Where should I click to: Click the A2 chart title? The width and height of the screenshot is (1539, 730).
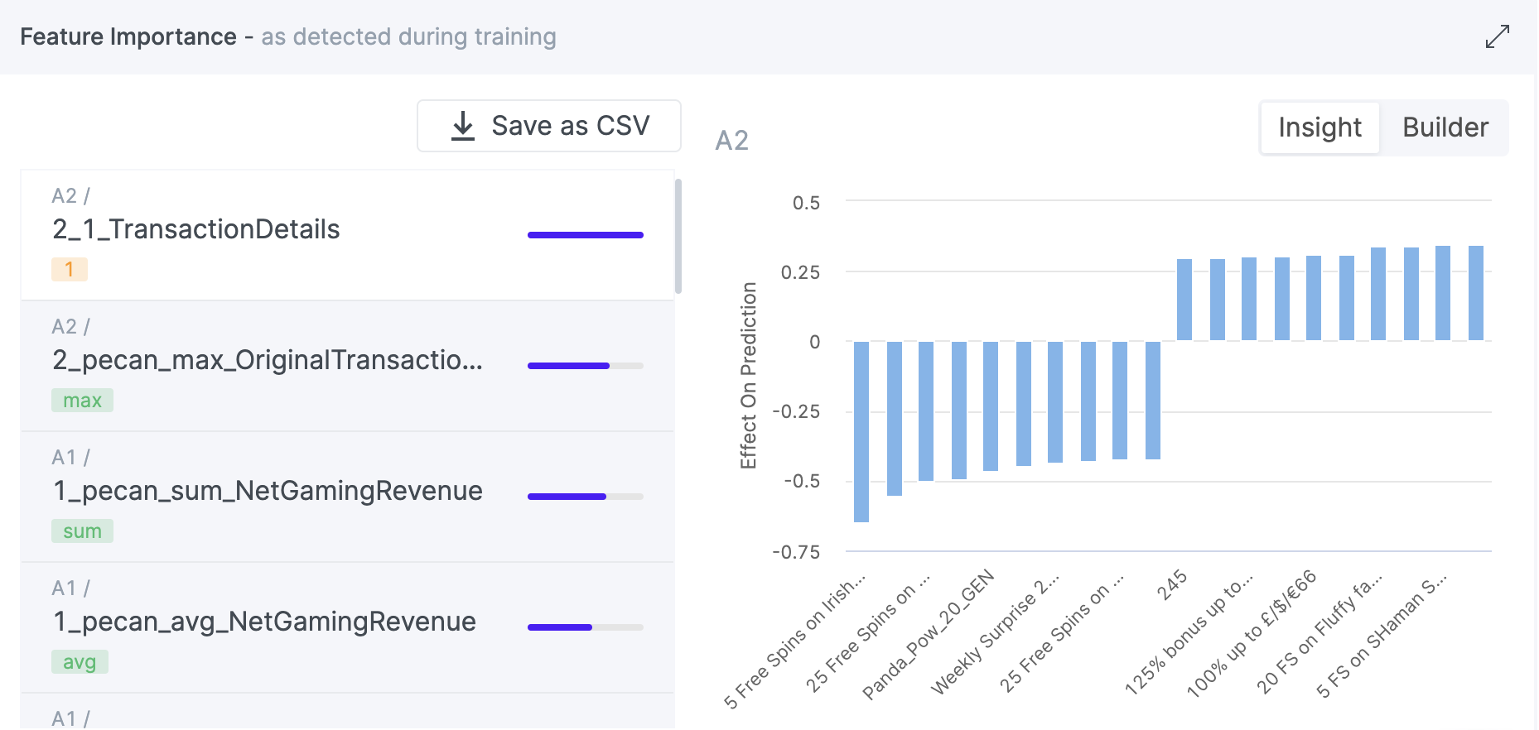tap(732, 141)
